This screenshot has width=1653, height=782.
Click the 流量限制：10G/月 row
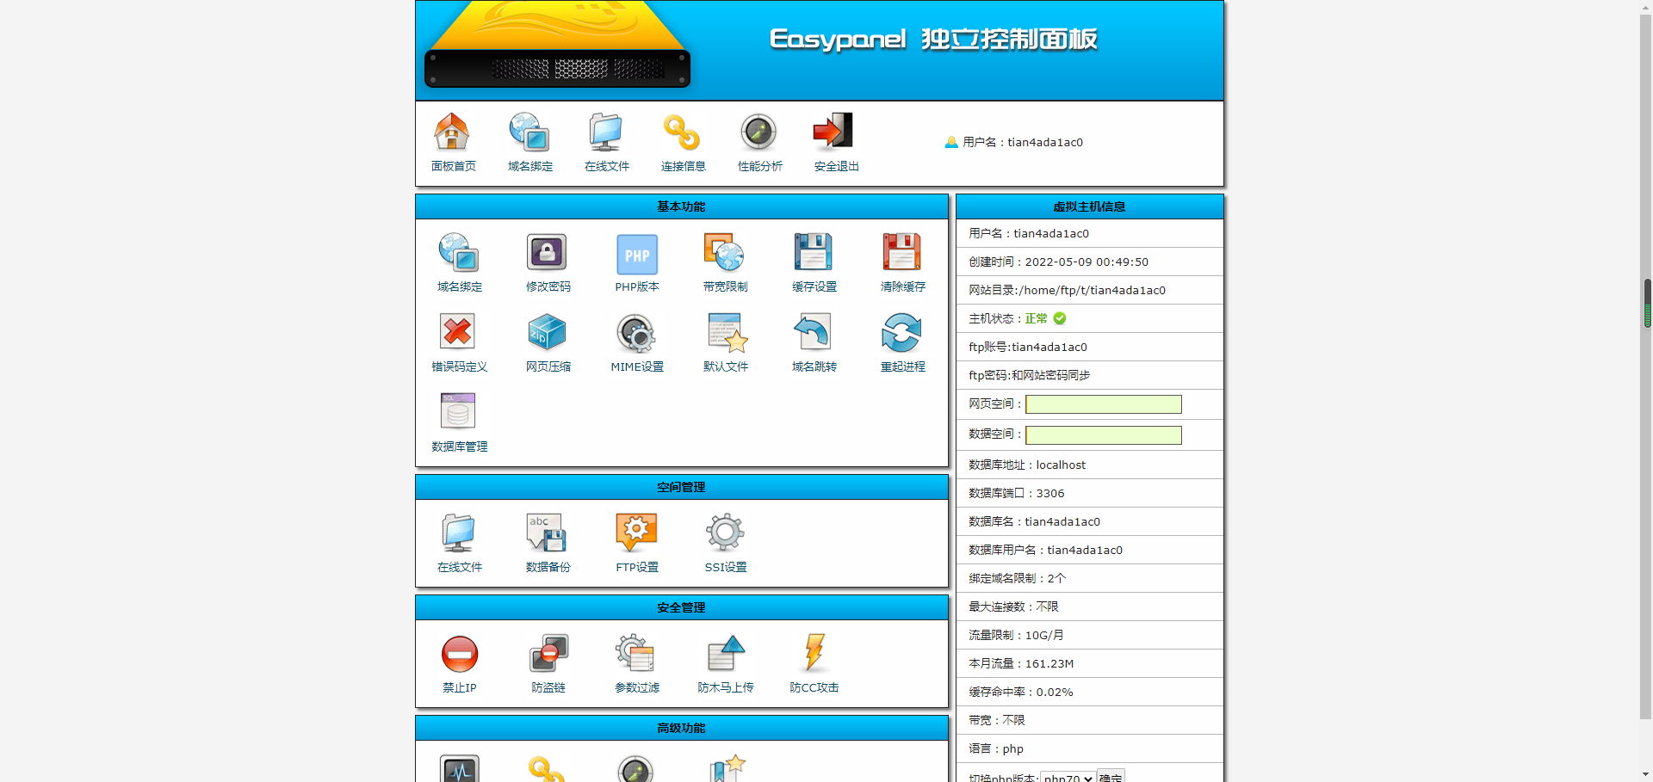1090,635
